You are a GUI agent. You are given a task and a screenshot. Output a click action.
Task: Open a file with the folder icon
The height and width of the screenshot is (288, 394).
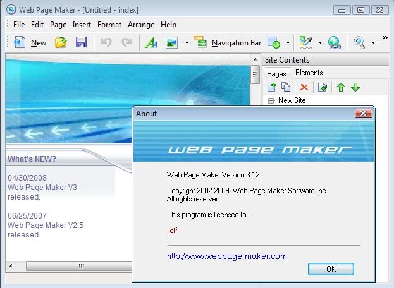[x=61, y=42]
